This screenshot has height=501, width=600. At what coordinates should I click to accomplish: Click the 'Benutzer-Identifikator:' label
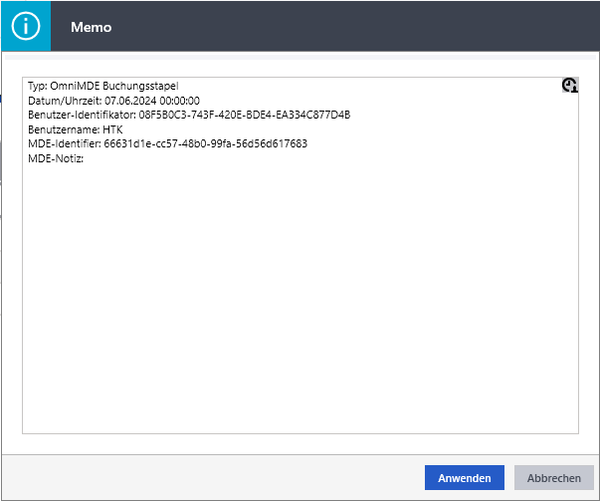click(x=82, y=115)
